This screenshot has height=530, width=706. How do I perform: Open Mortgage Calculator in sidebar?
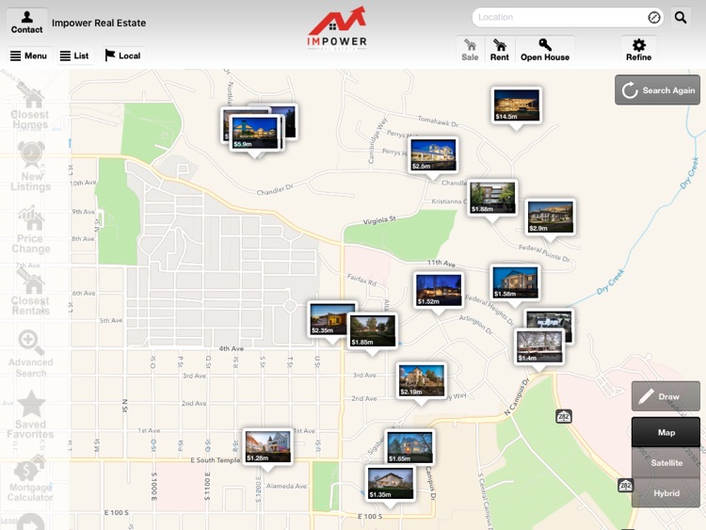31,478
